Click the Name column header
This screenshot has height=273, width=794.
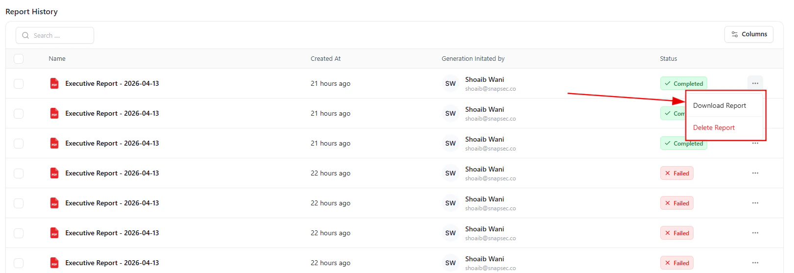tap(57, 59)
